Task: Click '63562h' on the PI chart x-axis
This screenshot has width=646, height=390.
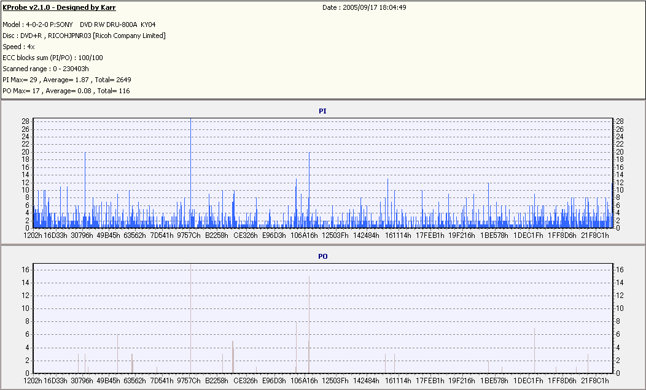Action: (x=134, y=235)
